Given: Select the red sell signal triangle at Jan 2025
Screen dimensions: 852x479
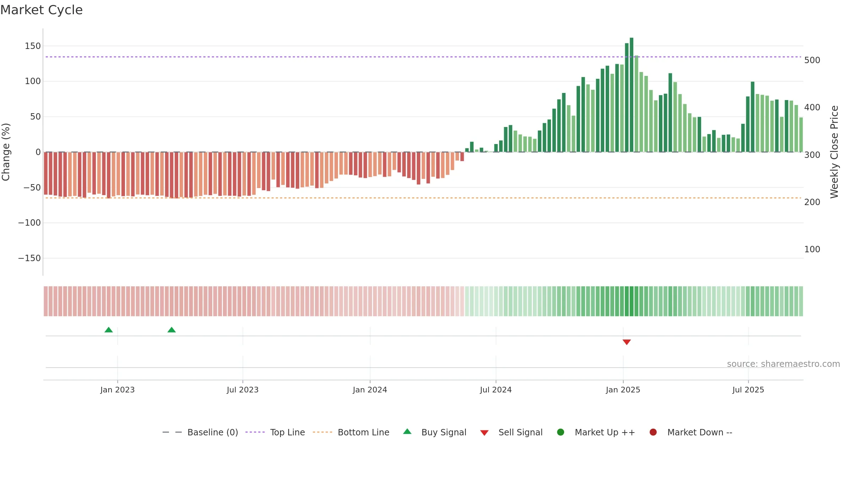Looking at the screenshot, I should (x=627, y=342).
